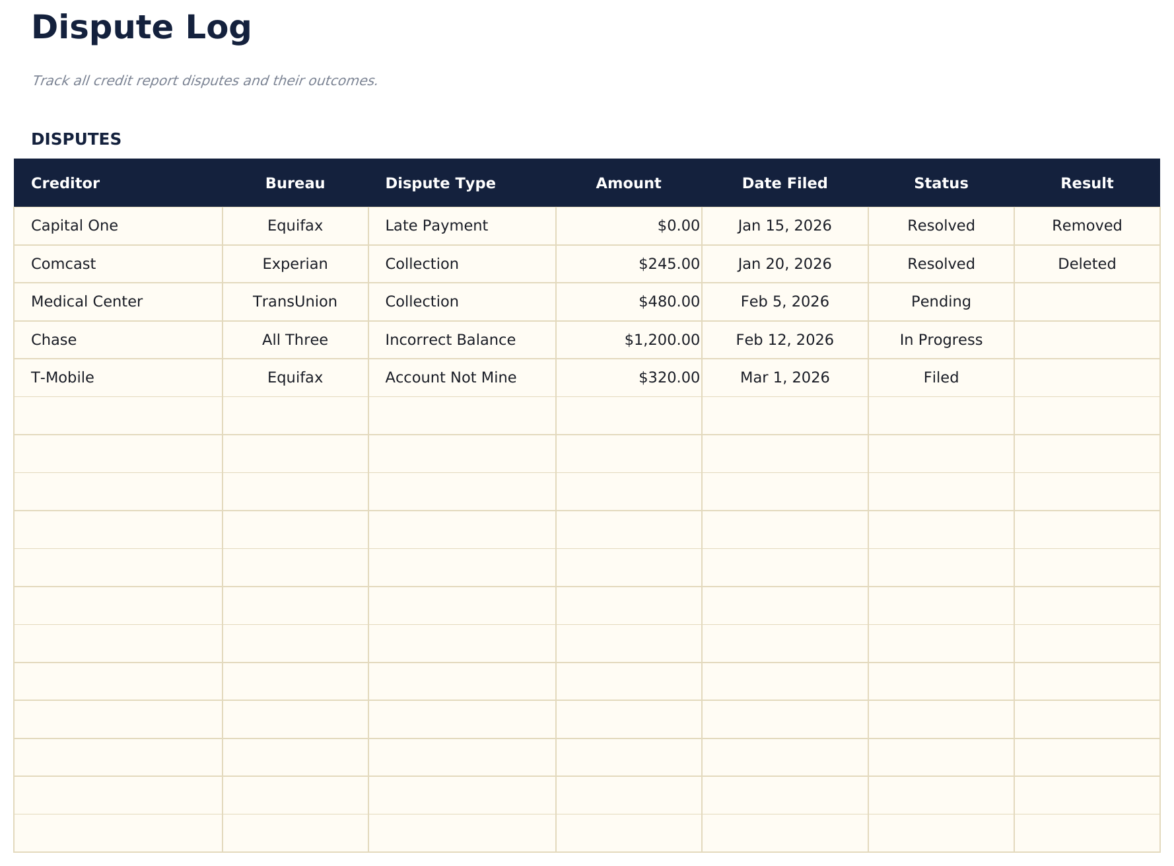Click the Result column header
The width and height of the screenshot is (1174, 866).
tap(1087, 183)
